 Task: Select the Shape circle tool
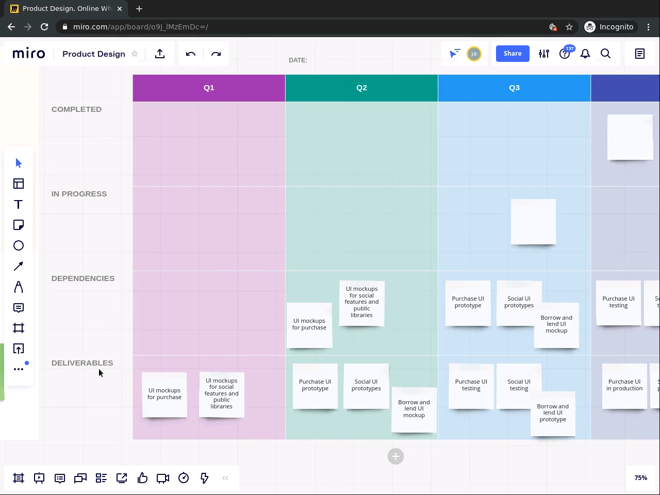pos(19,246)
